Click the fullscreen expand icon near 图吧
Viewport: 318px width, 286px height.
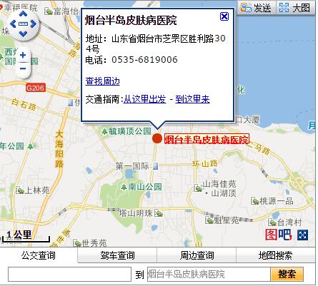tap(302, 235)
